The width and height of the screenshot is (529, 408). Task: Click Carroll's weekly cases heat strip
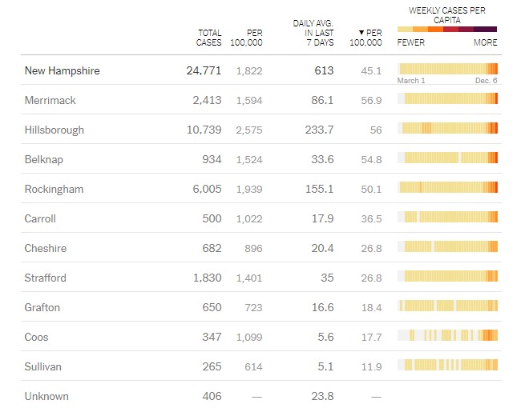coord(448,217)
